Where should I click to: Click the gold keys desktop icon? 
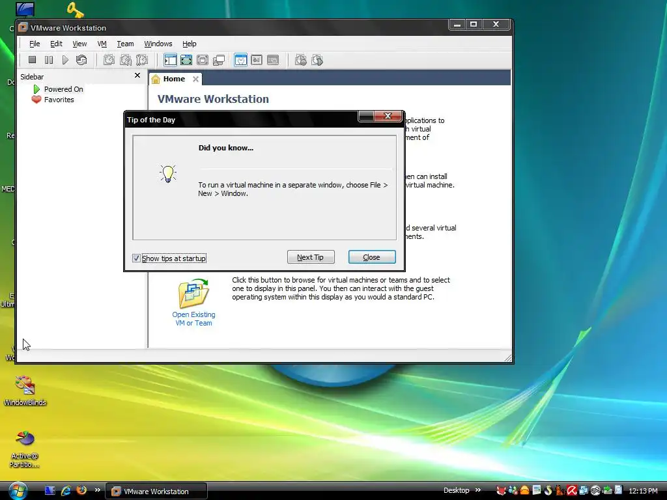[76, 9]
